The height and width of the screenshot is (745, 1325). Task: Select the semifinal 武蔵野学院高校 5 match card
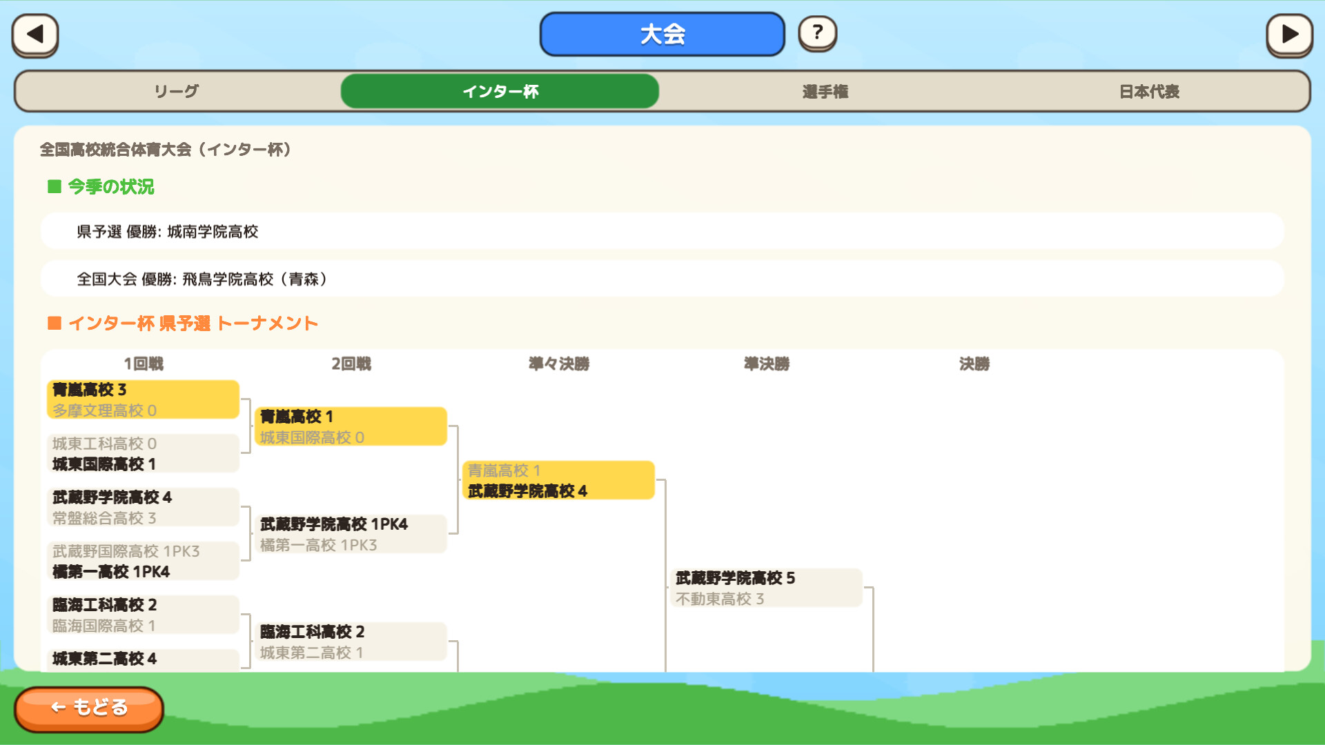[767, 588]
